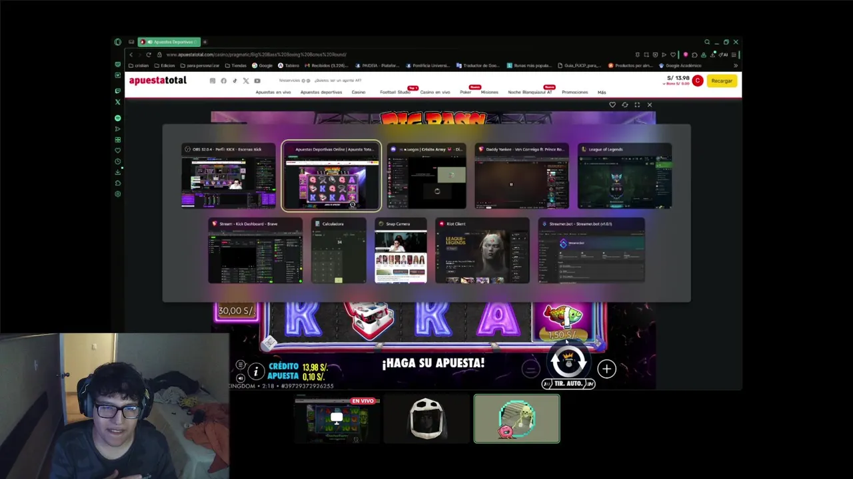The image size is (853, 479).
Task: Open a new browser tab
Action: point(205,42)
